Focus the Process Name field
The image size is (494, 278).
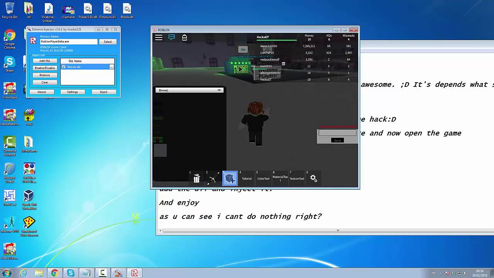pyautogui.click(x=69, y=42)
